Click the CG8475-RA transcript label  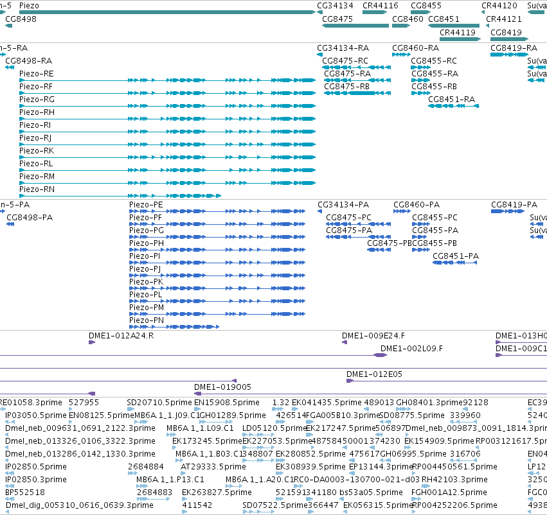pos(348,74)
